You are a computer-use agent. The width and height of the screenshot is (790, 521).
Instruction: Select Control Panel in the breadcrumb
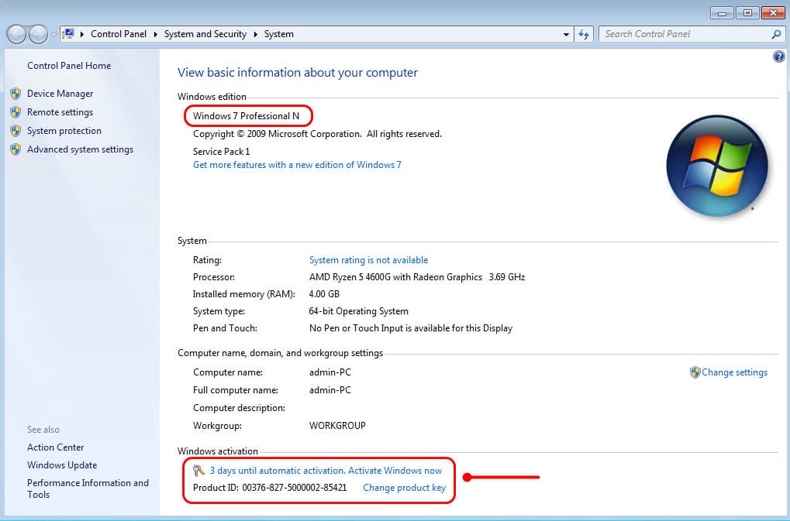click(x=119, y=34)
